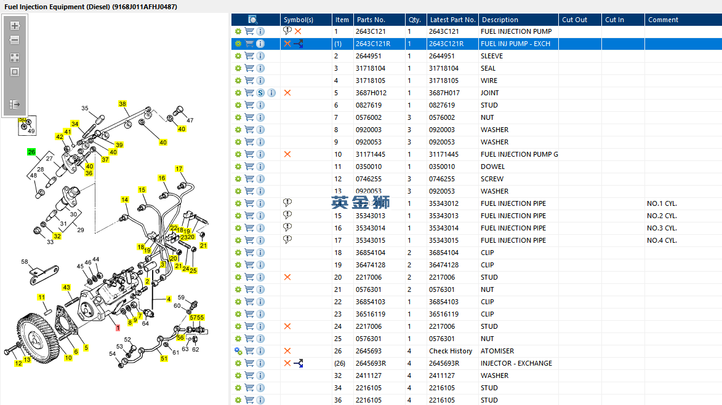Select the NO.4 CYL. comment cell
The width and height of the screenshot is (722, 405).
pos(662,240)
